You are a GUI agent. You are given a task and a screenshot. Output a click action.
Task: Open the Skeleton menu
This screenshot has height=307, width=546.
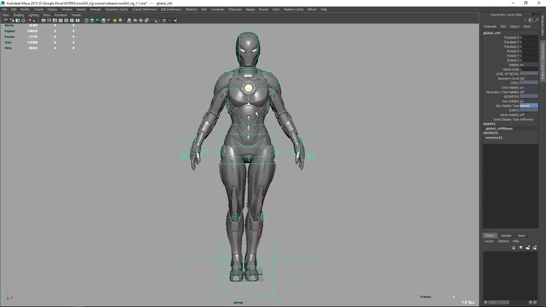[191, 9]
